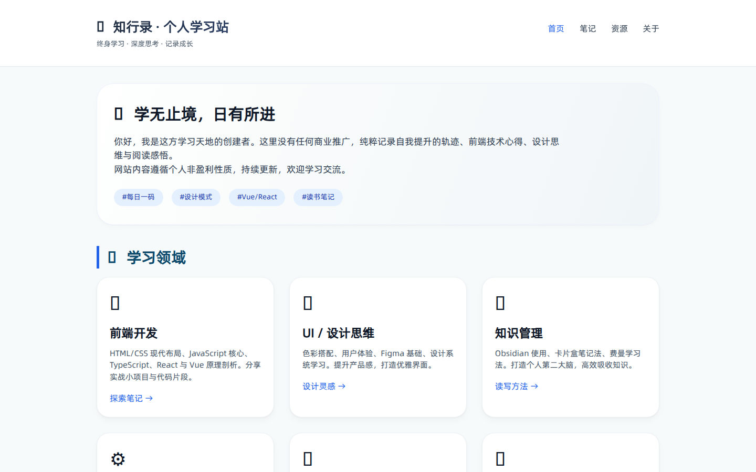Click the 知识管理 card title
The width and height of the screenshot is (756, 472).
(x=519, y=333)
